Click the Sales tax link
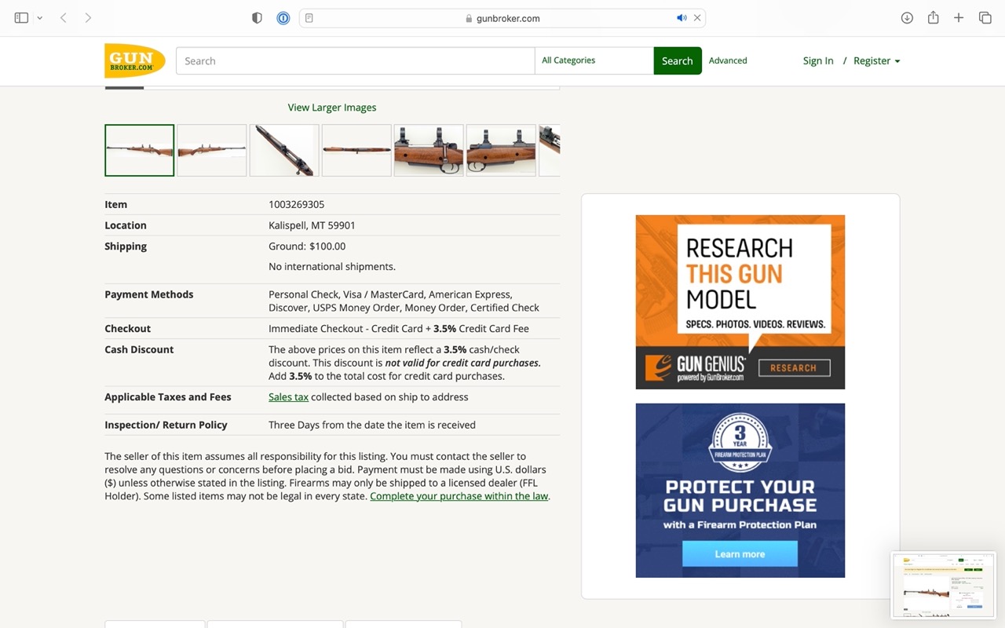1005x628 pixels. [288, 397]
